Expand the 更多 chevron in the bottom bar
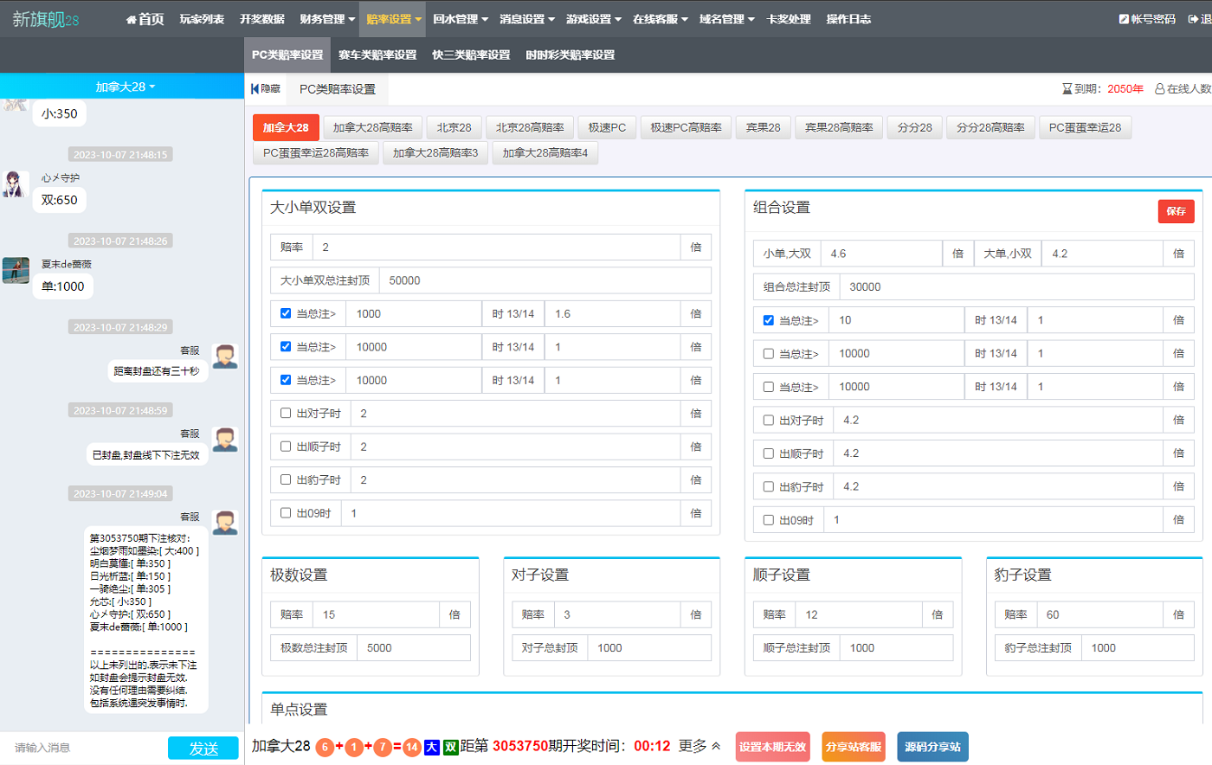Screen dimensions: 1212x765 [x=716, y=746]
